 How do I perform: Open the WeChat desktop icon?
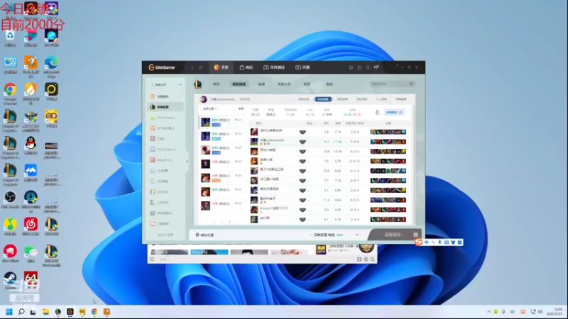coord(31,254)
